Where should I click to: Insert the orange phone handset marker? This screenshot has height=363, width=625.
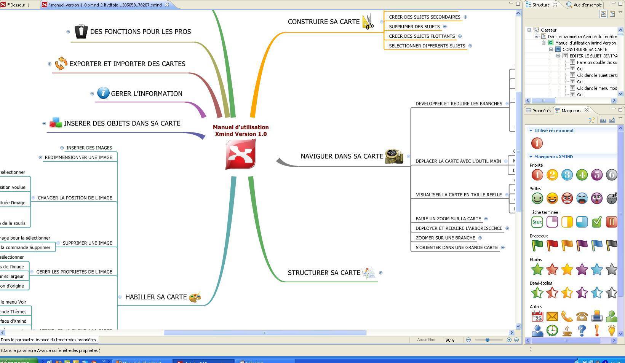[x=567, y=316]
